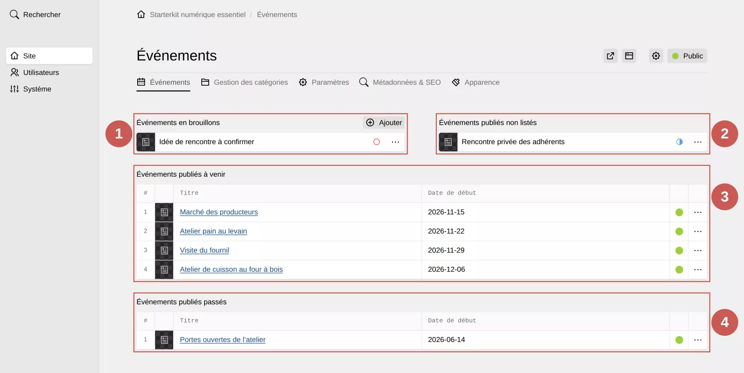Open options menu for Rencontre privée des adhérents

pyautogui.click(x=698, y=142)
